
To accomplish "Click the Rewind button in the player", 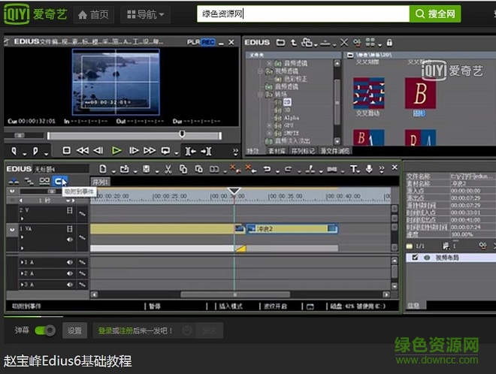I will click(x=83, y=150).
